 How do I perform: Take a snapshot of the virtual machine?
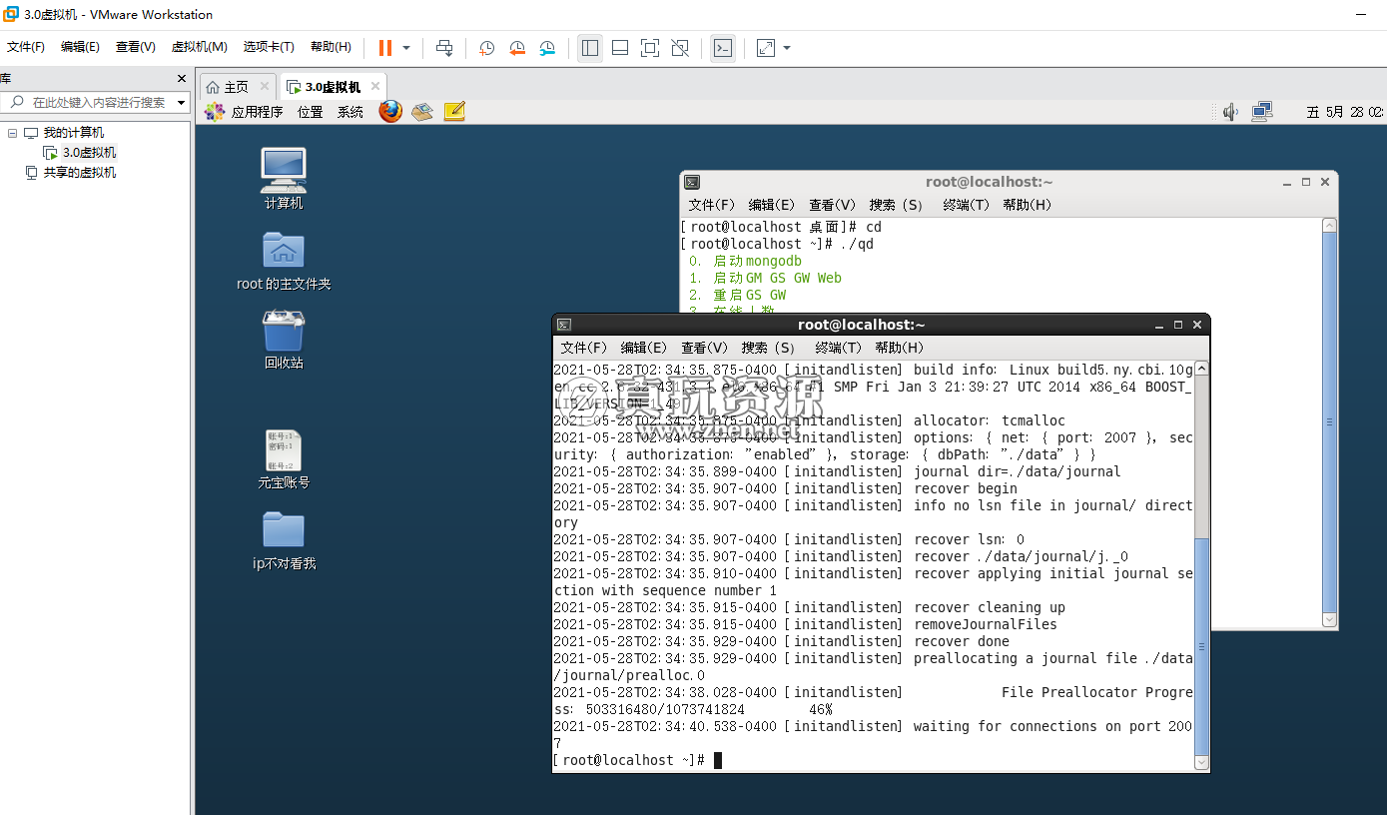486,47
